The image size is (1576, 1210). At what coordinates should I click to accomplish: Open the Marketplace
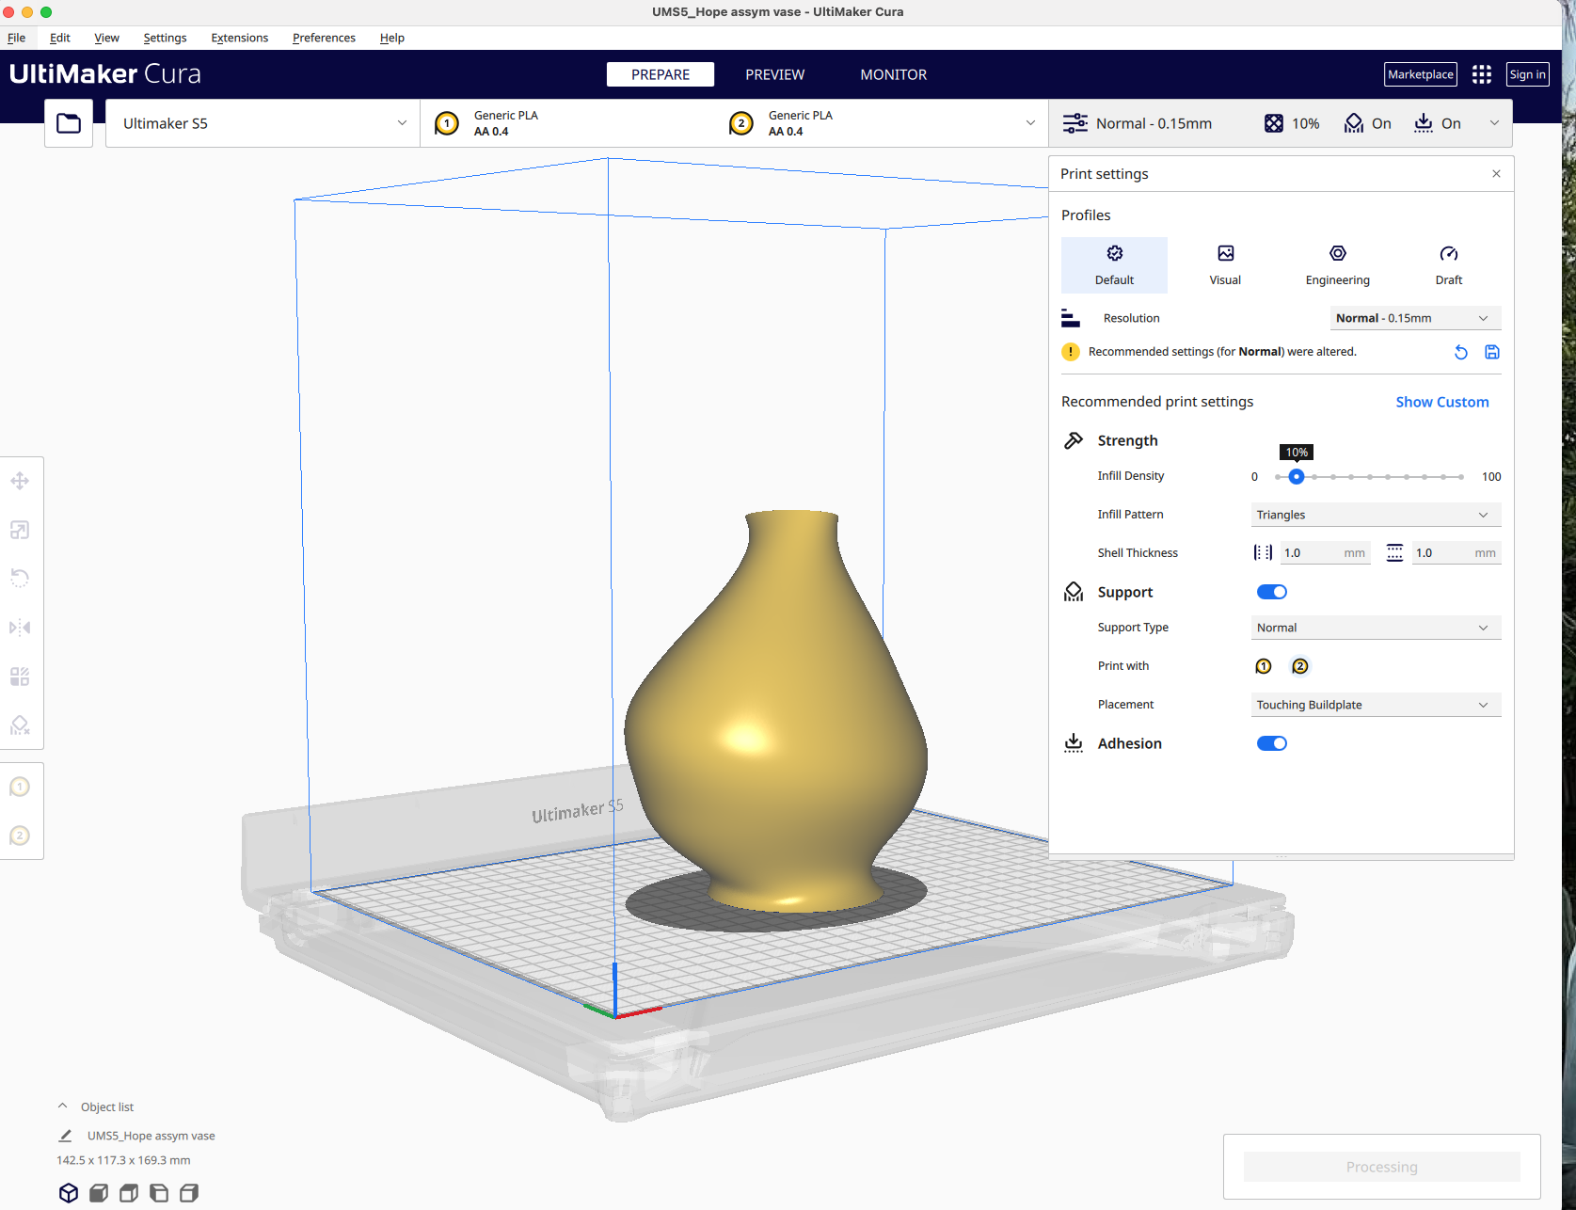pyautogui.click(x=1420, y=74)
